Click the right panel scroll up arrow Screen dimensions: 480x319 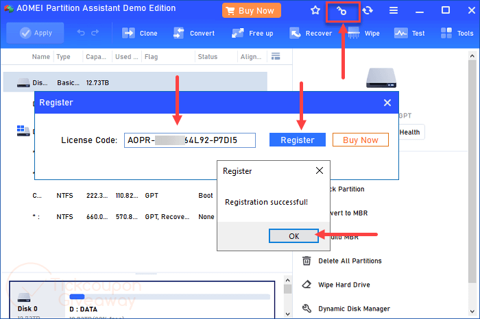[x=472, y=56]
